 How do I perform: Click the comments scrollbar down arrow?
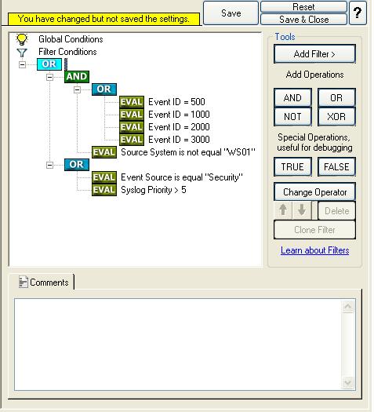click(x=348, y=382)
